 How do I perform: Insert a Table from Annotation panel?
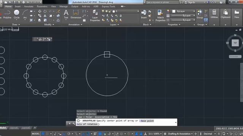[x=84, y=20]
